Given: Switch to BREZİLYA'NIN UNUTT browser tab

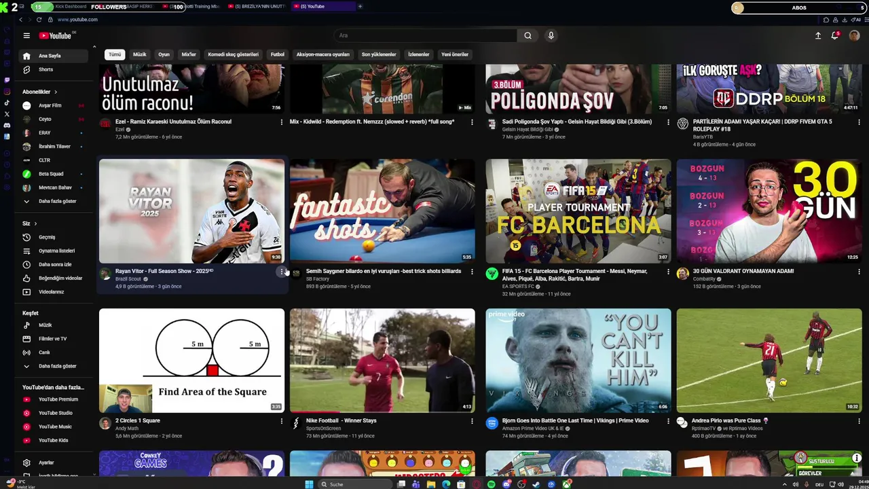Looking at the screenshot, I should pyautogui.click(x=257, y=6).
